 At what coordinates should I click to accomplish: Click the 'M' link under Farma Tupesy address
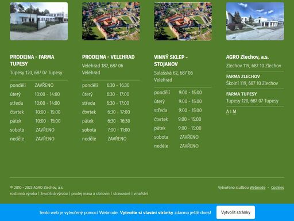[x=234, y=112]
